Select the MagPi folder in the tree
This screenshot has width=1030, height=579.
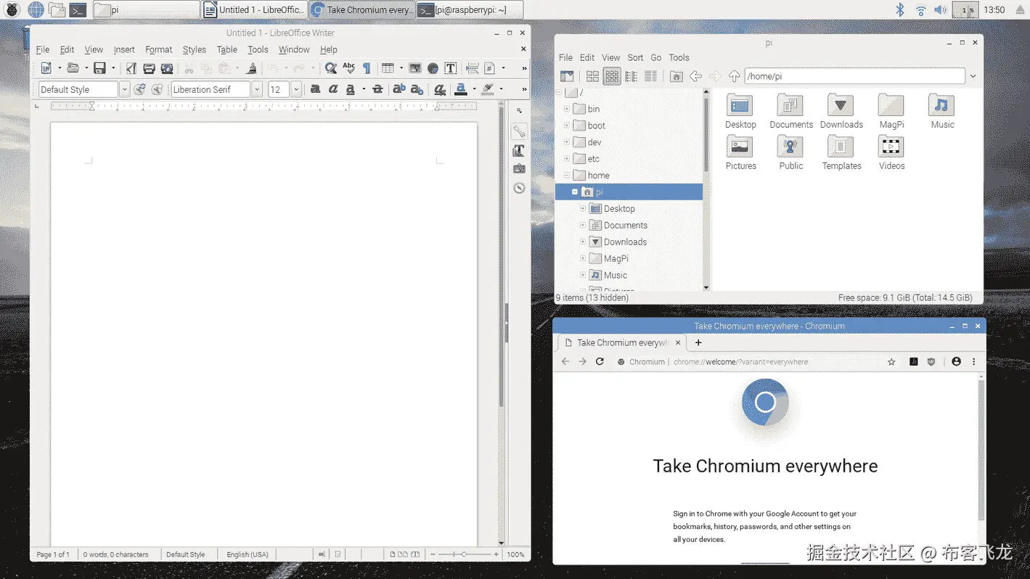[616, 258]
